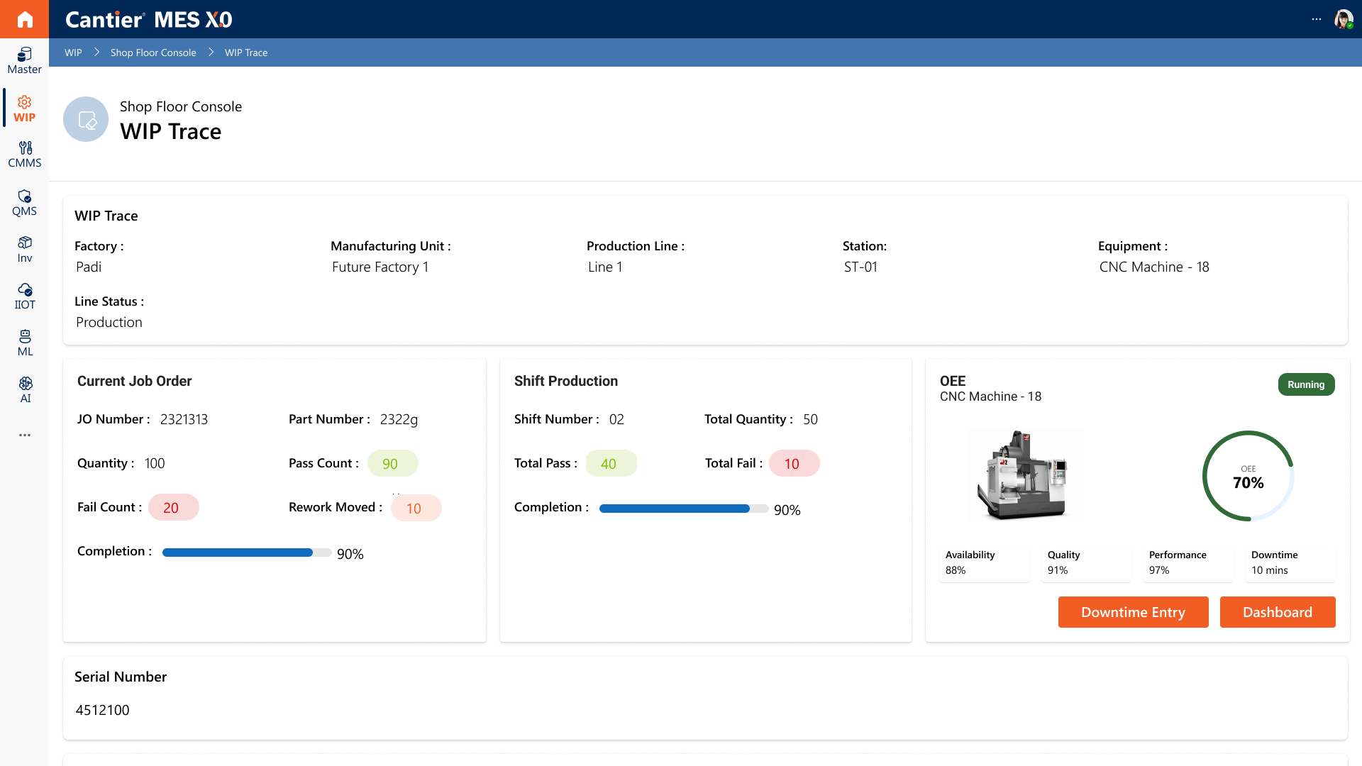This screenshot has height=766, width=1362.
Task: Go to WIP in the breadcrumb
Action: point(73,52)
